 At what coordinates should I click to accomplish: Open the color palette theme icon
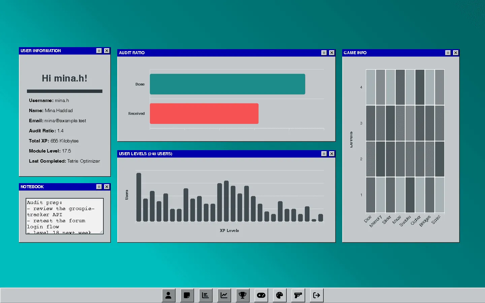280,295
